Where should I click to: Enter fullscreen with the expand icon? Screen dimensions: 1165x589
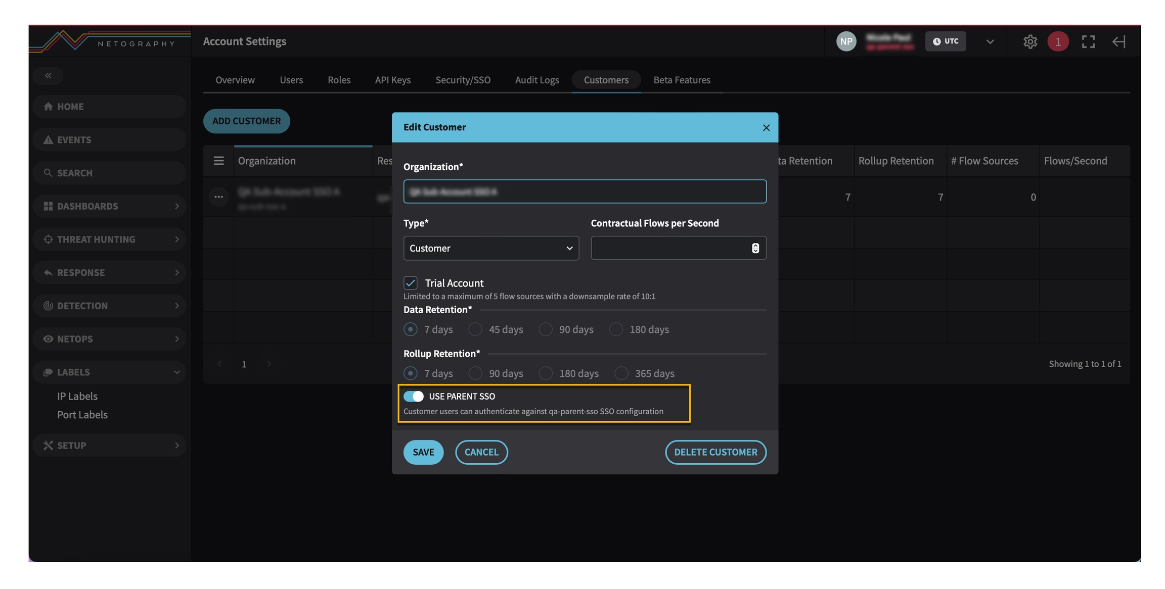click(1088, 41)
